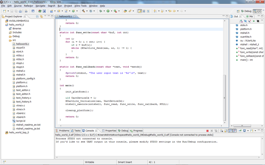Click the Build hammer icon in toolbar
The image size is (265, 165).
click(x=84, y=11)
